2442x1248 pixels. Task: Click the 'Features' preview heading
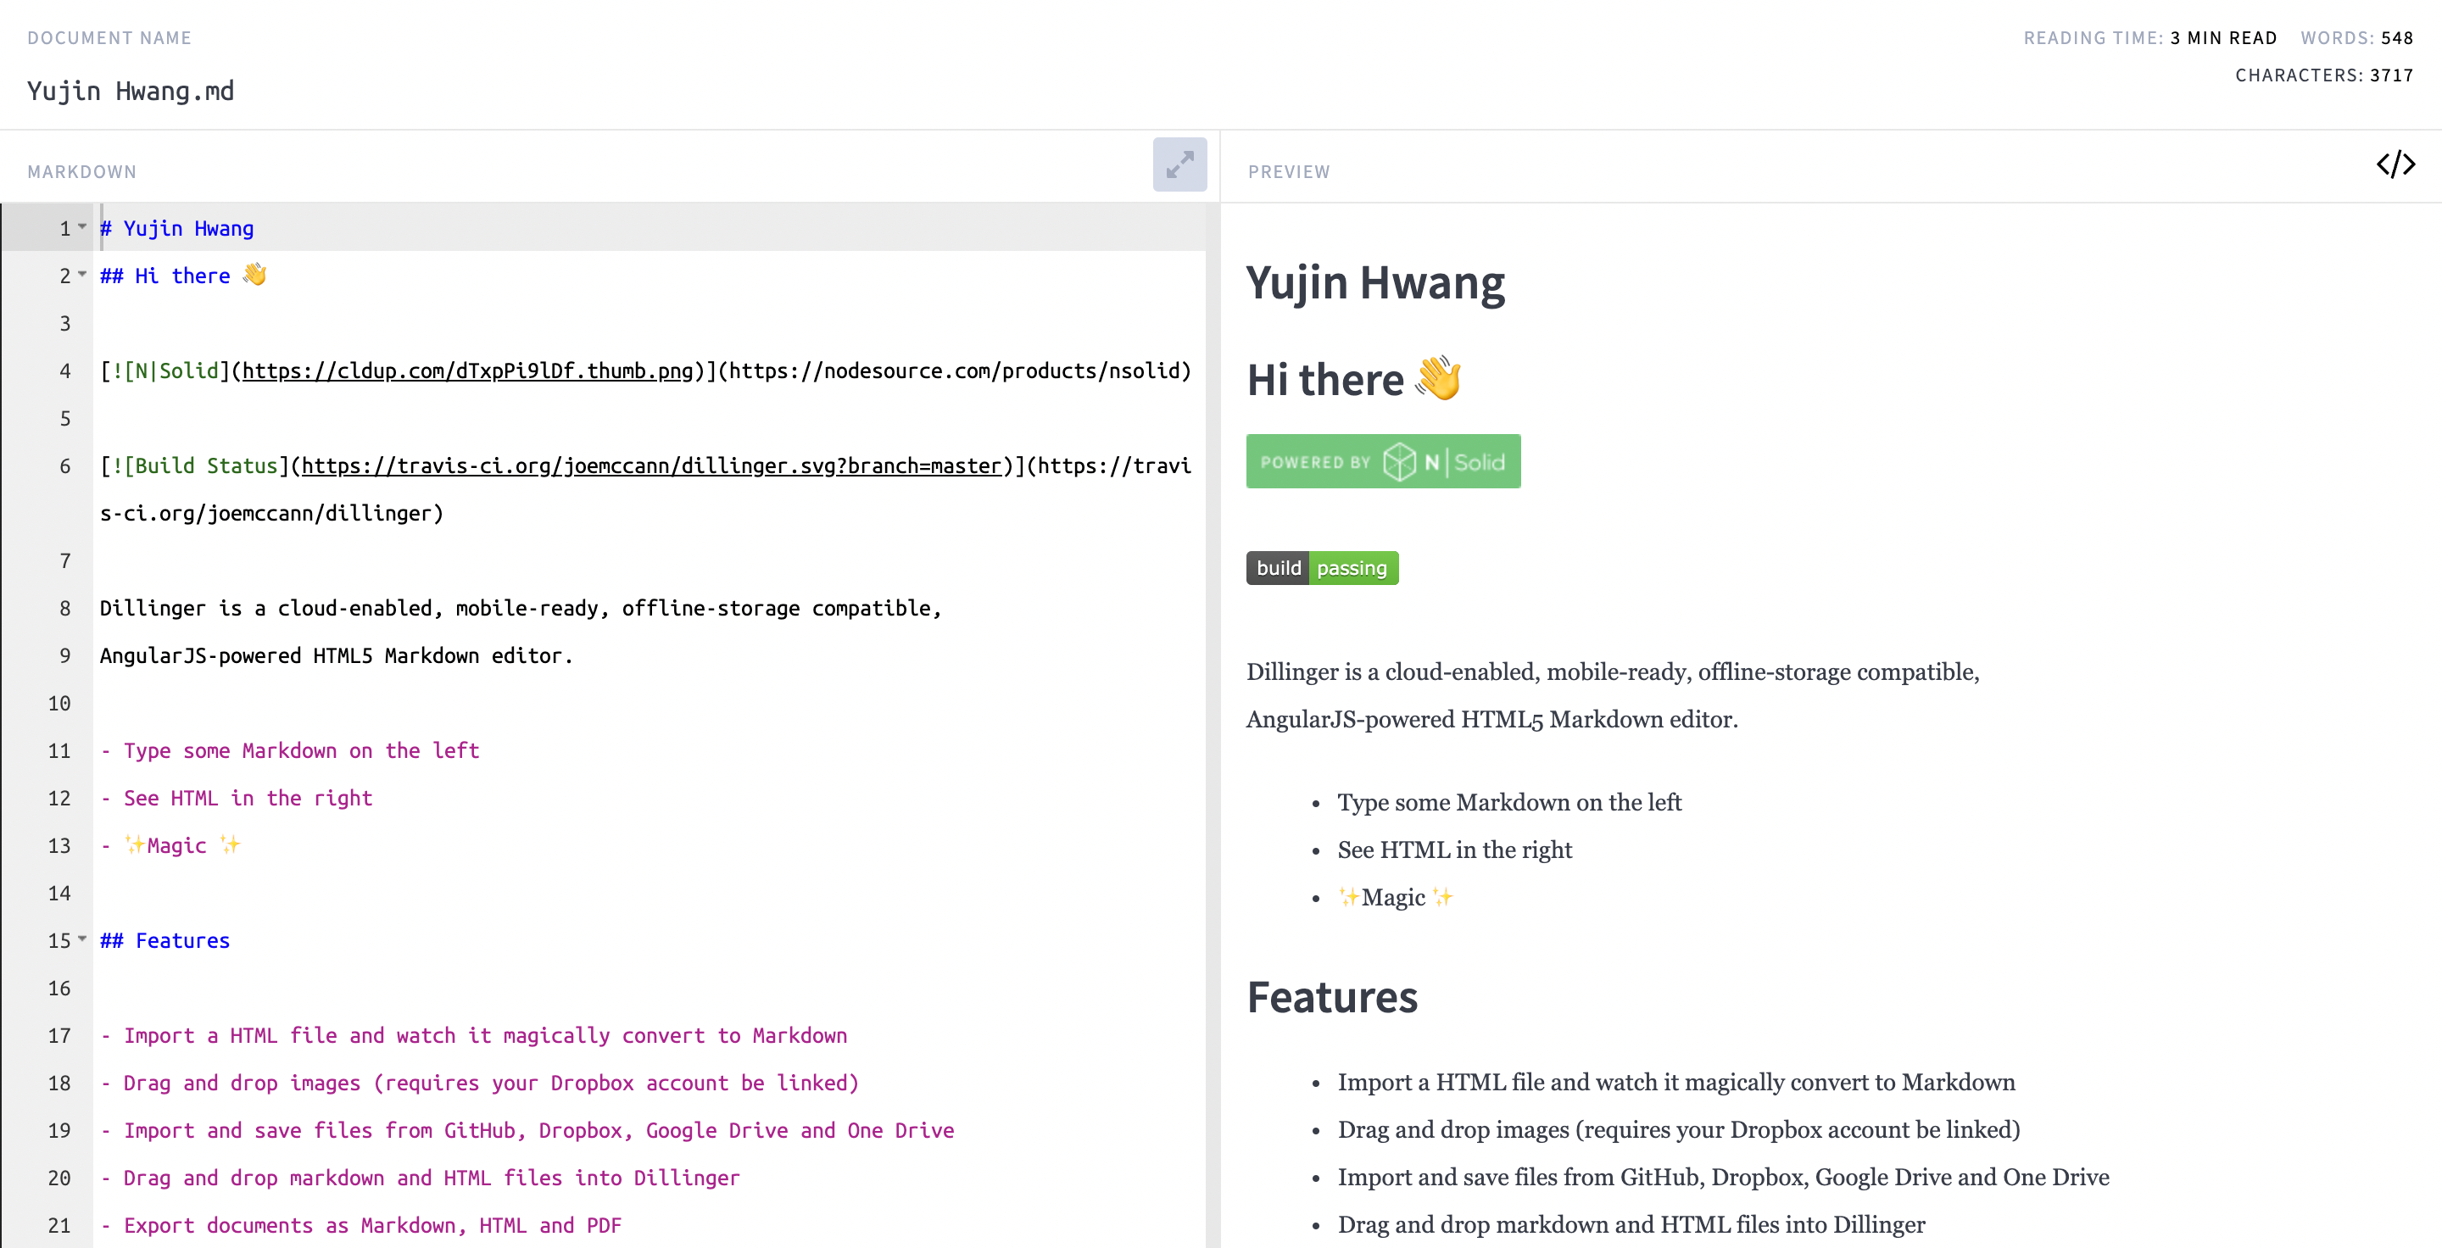1332,997
